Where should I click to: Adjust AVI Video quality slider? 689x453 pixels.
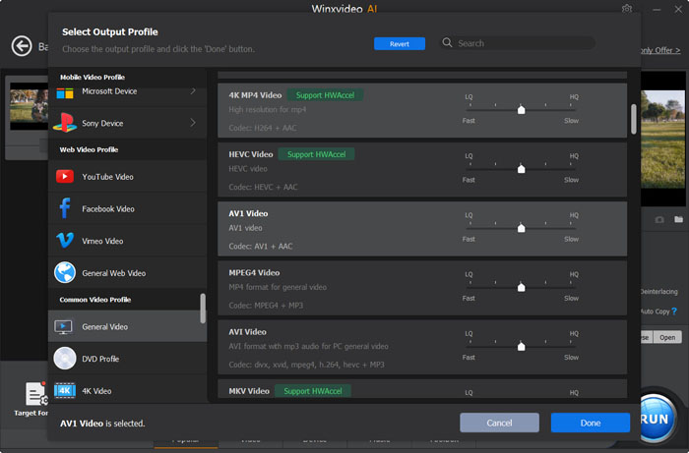coord(521,346)
